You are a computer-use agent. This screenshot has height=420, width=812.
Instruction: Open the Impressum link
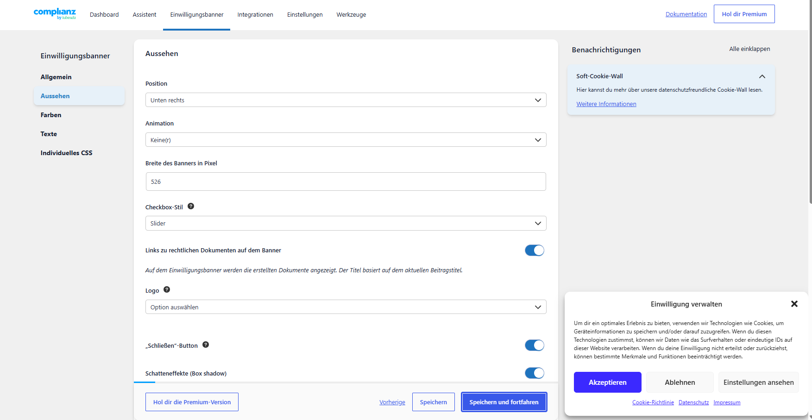coord(727,402)
